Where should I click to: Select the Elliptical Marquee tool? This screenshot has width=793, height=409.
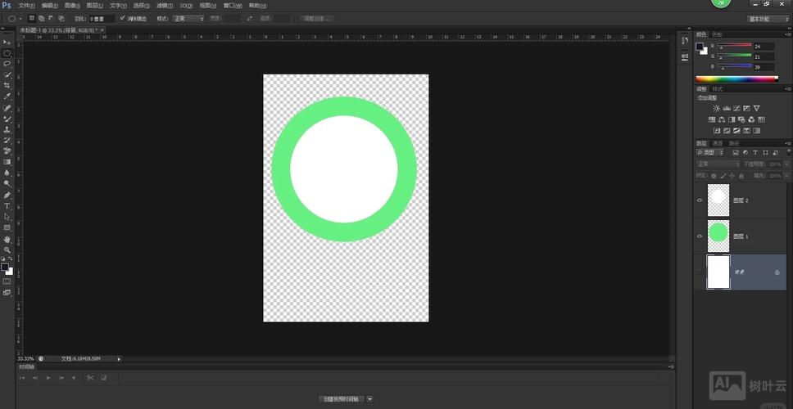7,53
